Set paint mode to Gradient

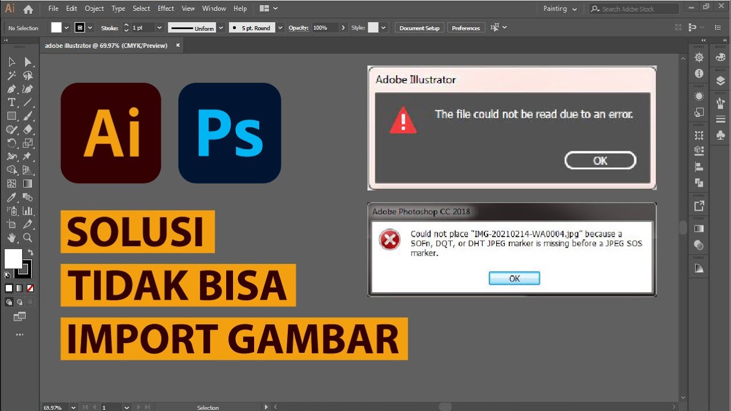(19, 288)
